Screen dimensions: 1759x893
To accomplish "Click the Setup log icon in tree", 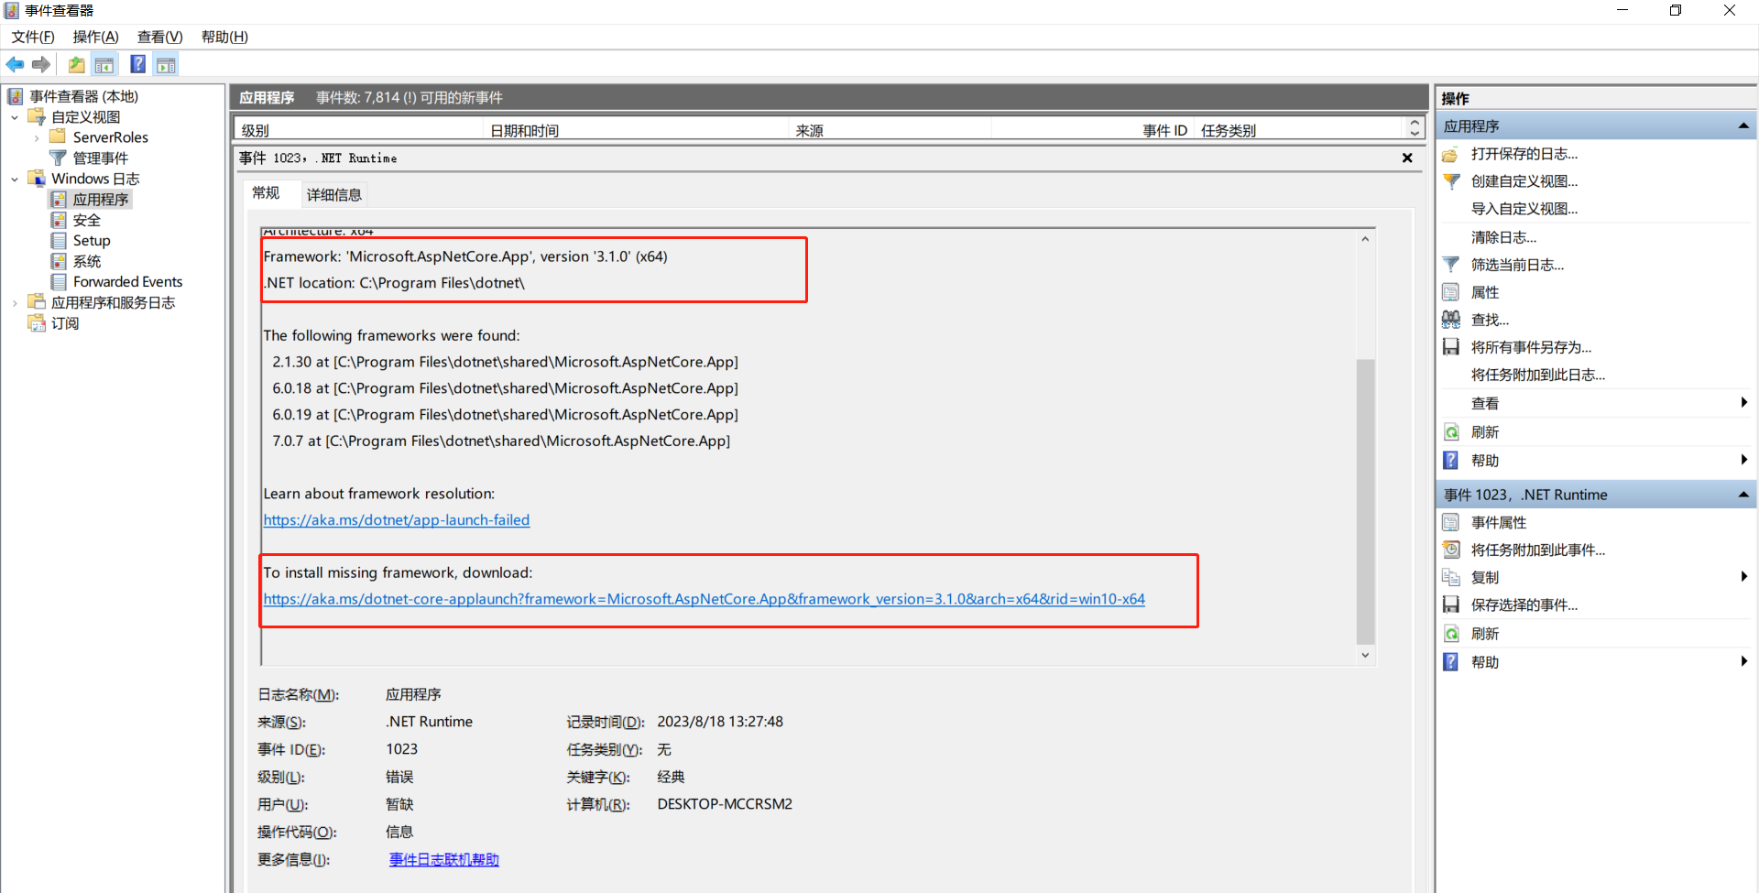I will coord(59,241).
